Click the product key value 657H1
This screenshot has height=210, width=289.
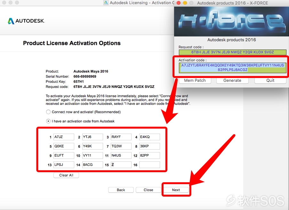(x=78, y=82)
